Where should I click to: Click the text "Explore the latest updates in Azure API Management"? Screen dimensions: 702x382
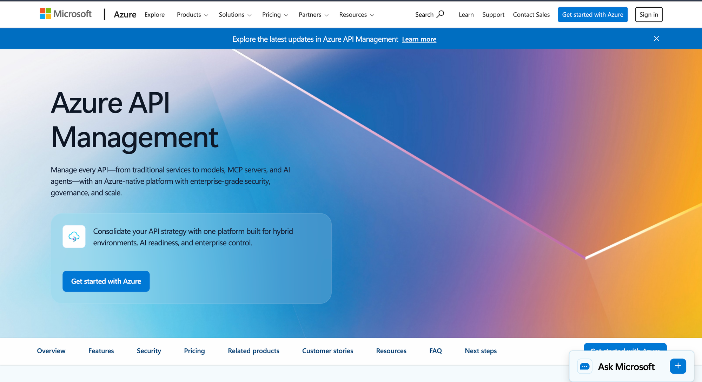click(315, 39)
